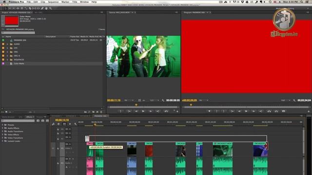Open the Title menu
The width and height of the screenshot is (312, 175).
pos(75,2)
